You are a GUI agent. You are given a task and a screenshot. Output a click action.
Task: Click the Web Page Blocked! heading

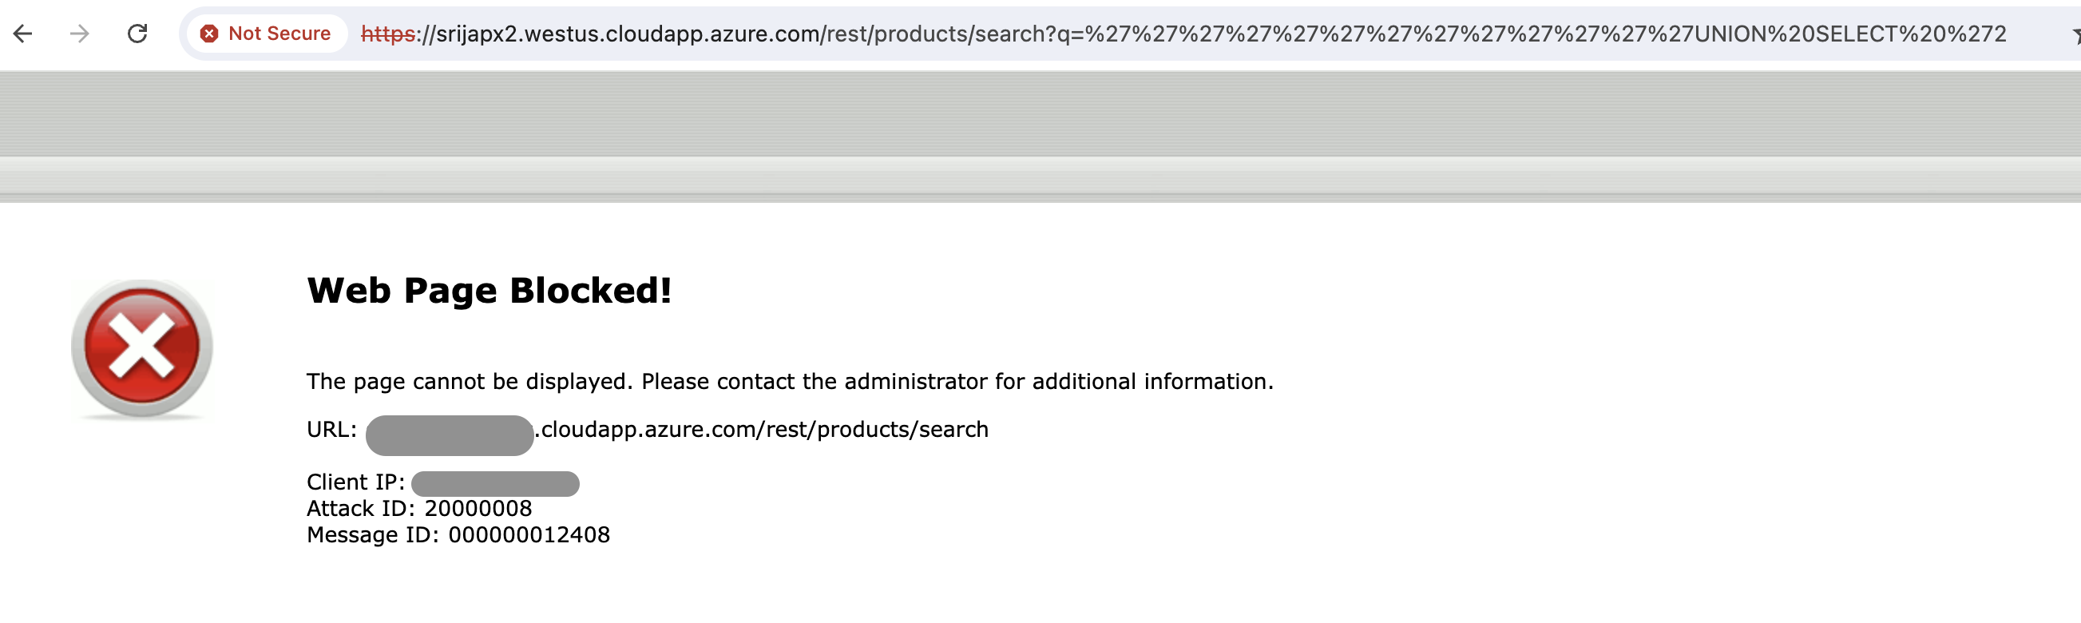click(489, 291)
